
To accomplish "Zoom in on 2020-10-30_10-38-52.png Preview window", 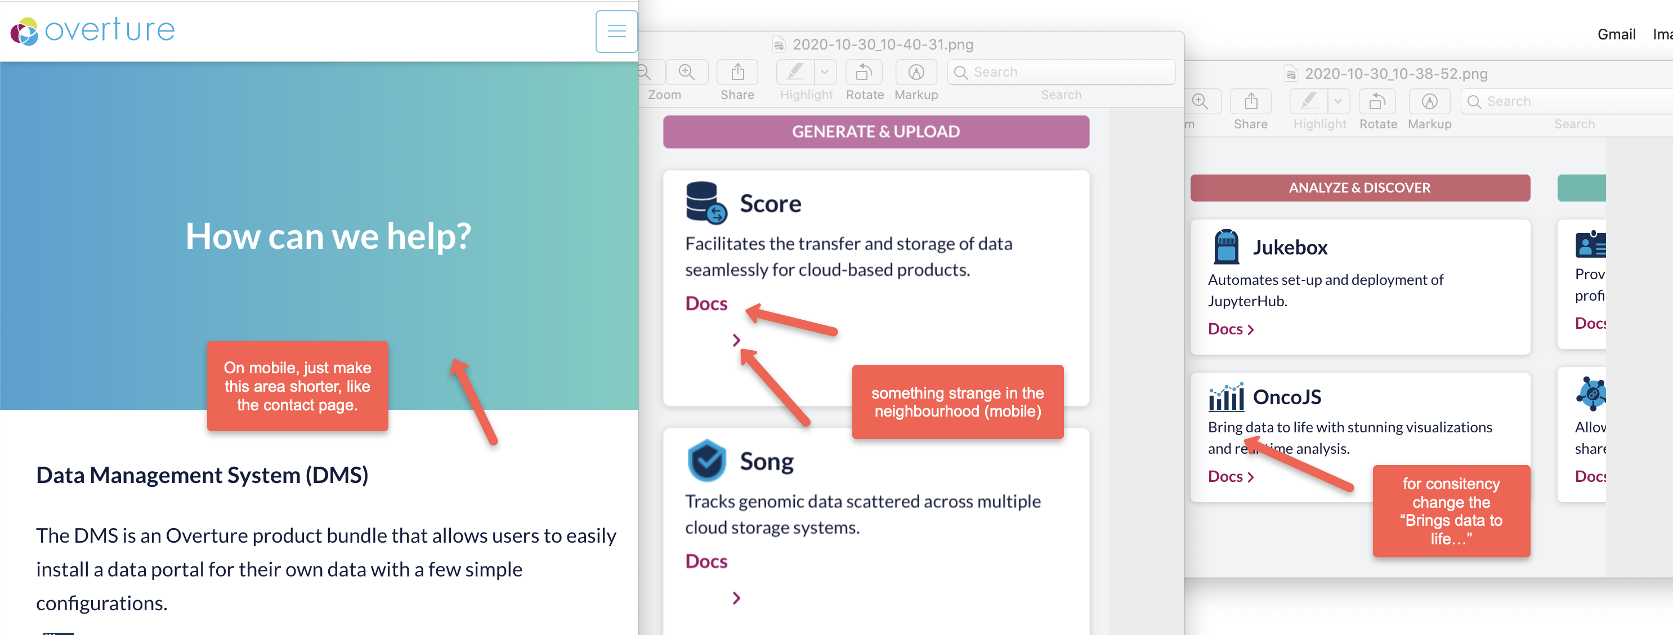I will [1200, 101].
